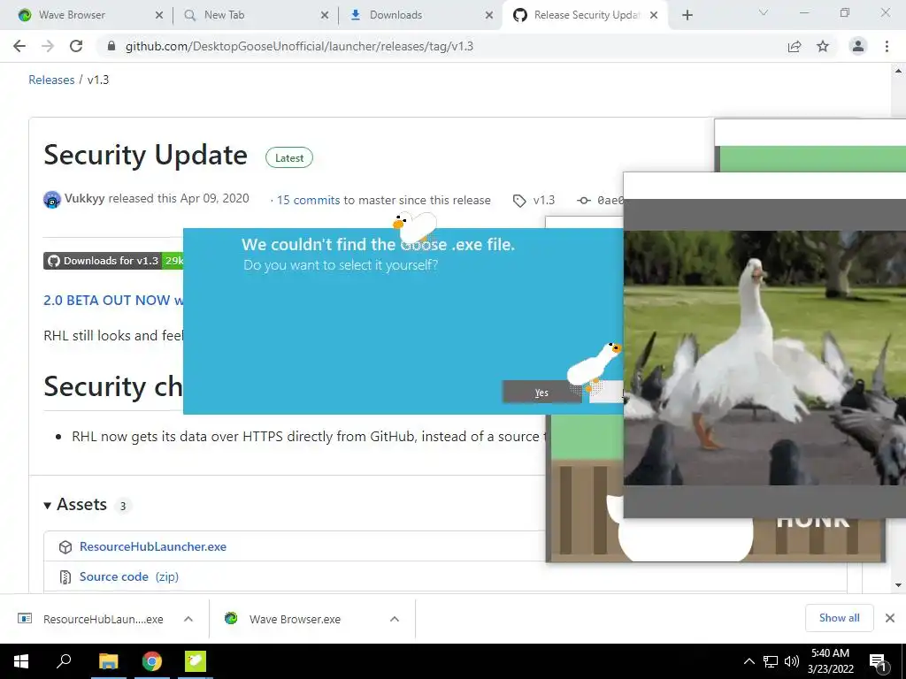This screenshot has width=906, height=679.
Task: Share this page icon in address bar
Action: pos(795,46)
